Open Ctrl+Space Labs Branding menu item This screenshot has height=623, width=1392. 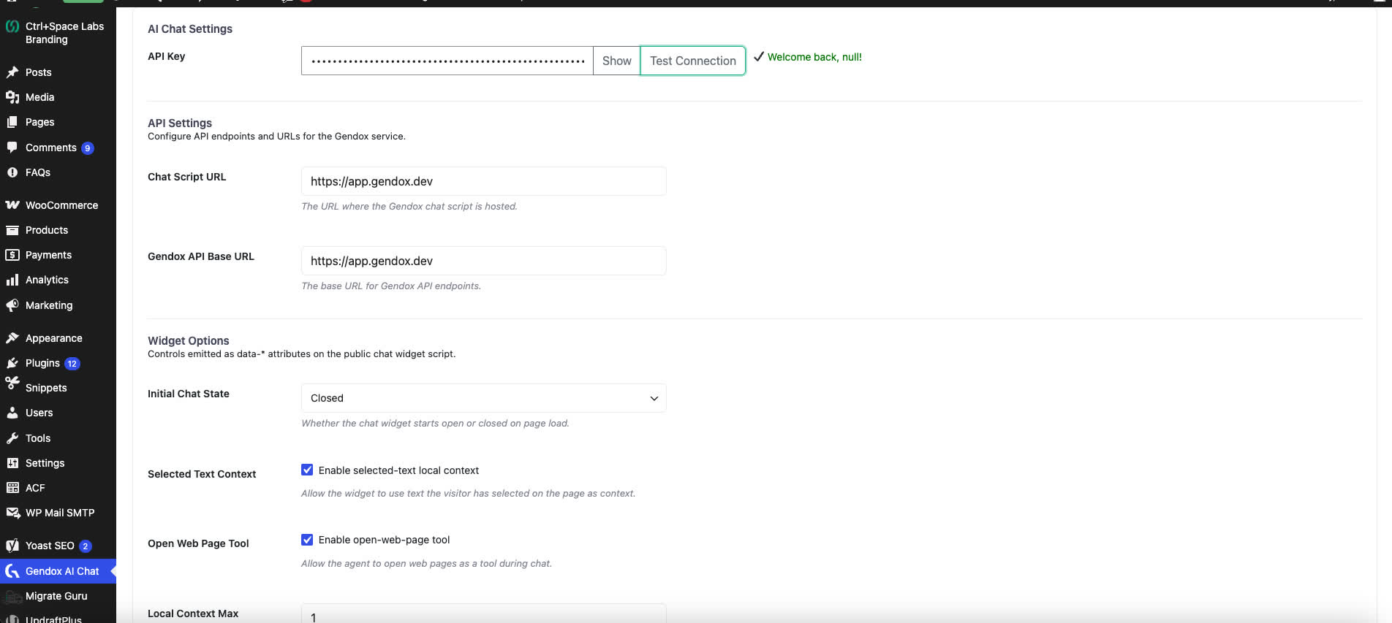tap(58, 33)
